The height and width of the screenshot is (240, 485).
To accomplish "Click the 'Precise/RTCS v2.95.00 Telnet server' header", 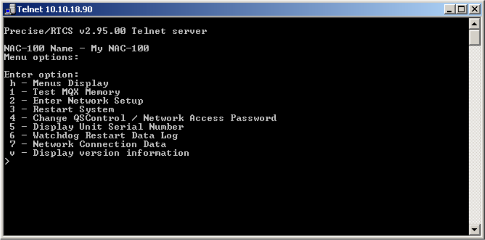I will click(x=105, y=31).
